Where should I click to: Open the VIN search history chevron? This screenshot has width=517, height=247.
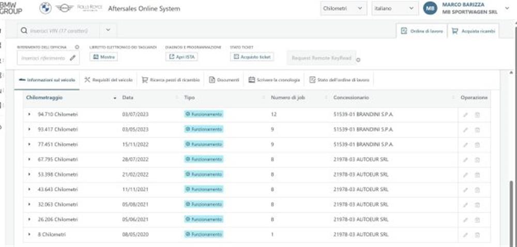tap(108, 30)
